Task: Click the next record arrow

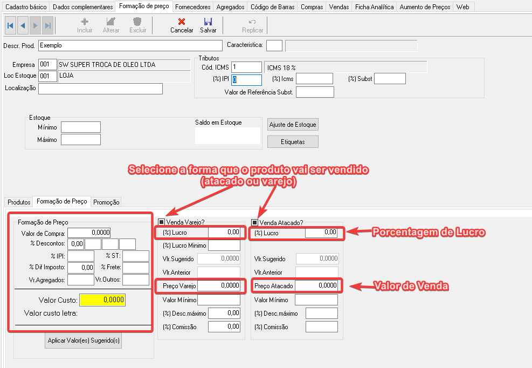Action: coord(36,25)
